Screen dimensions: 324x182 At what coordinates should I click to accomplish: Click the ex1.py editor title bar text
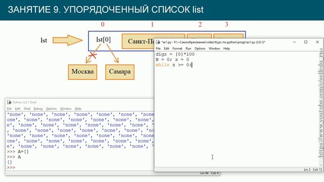pos(213,42)
